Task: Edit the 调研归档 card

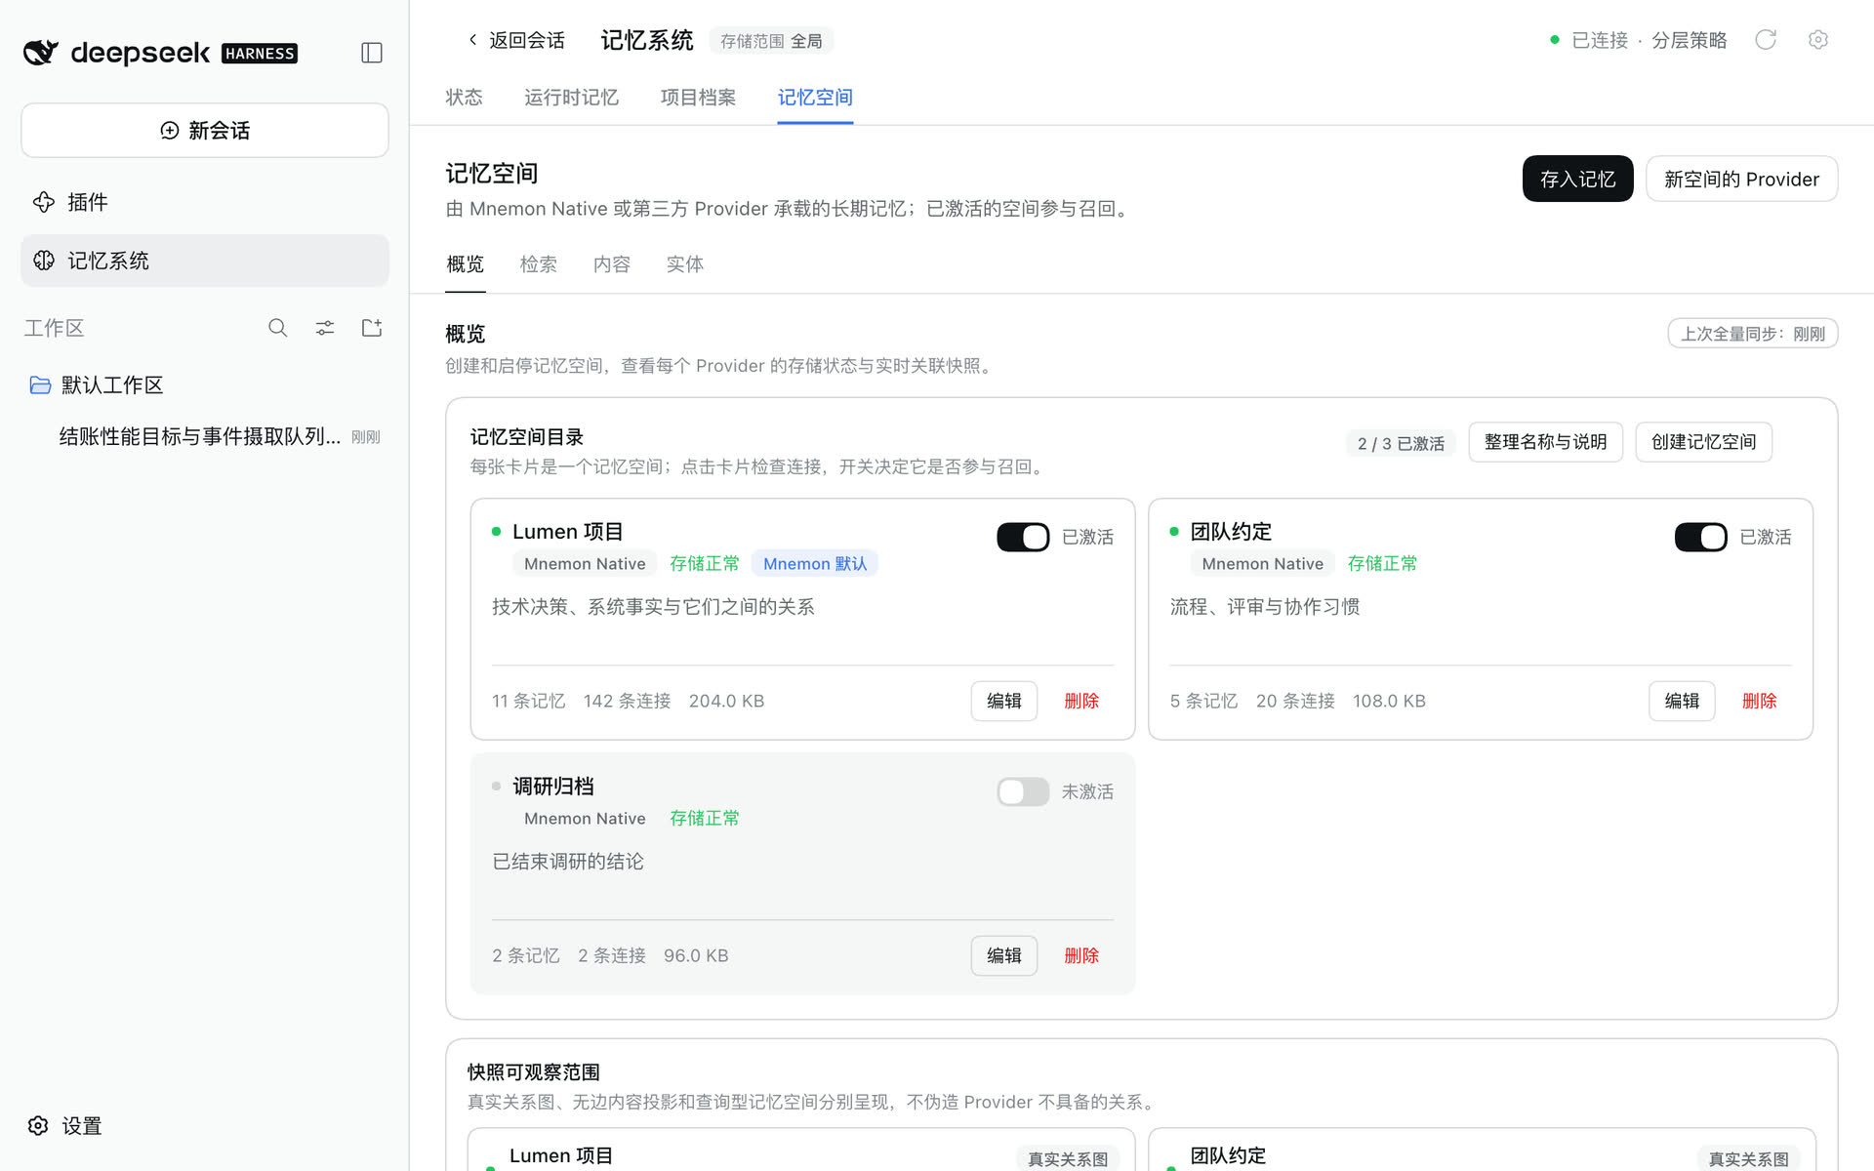Action: 1003,955
